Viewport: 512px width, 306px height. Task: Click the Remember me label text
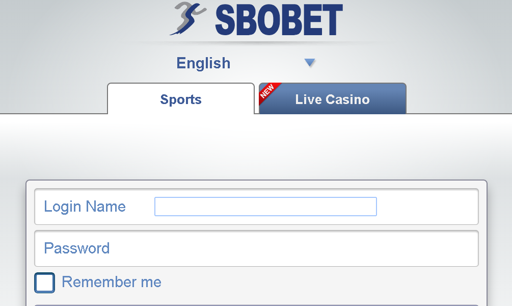coord(111,282)
